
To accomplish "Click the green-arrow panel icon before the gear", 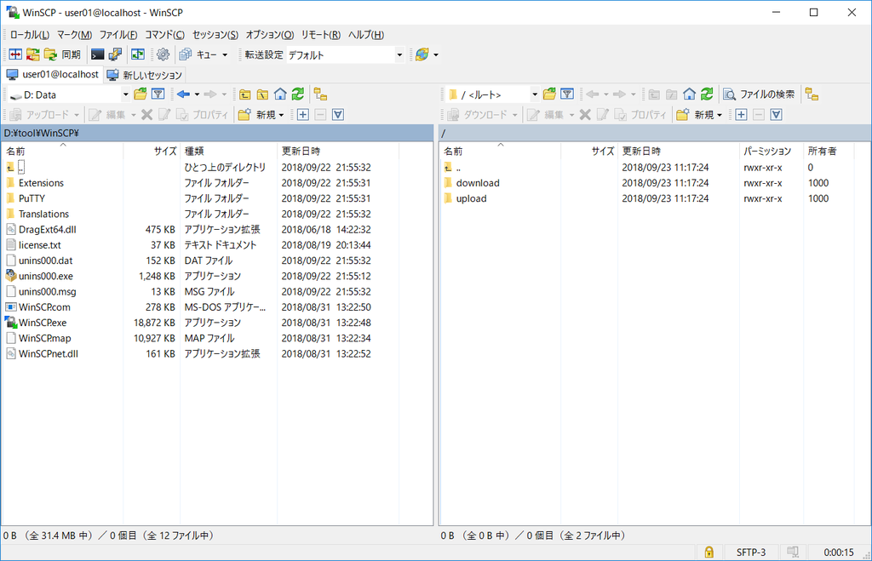I will coord(137,54).
